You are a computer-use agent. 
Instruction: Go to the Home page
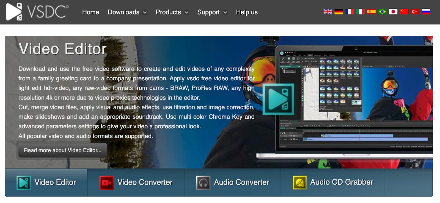point(90,12)
